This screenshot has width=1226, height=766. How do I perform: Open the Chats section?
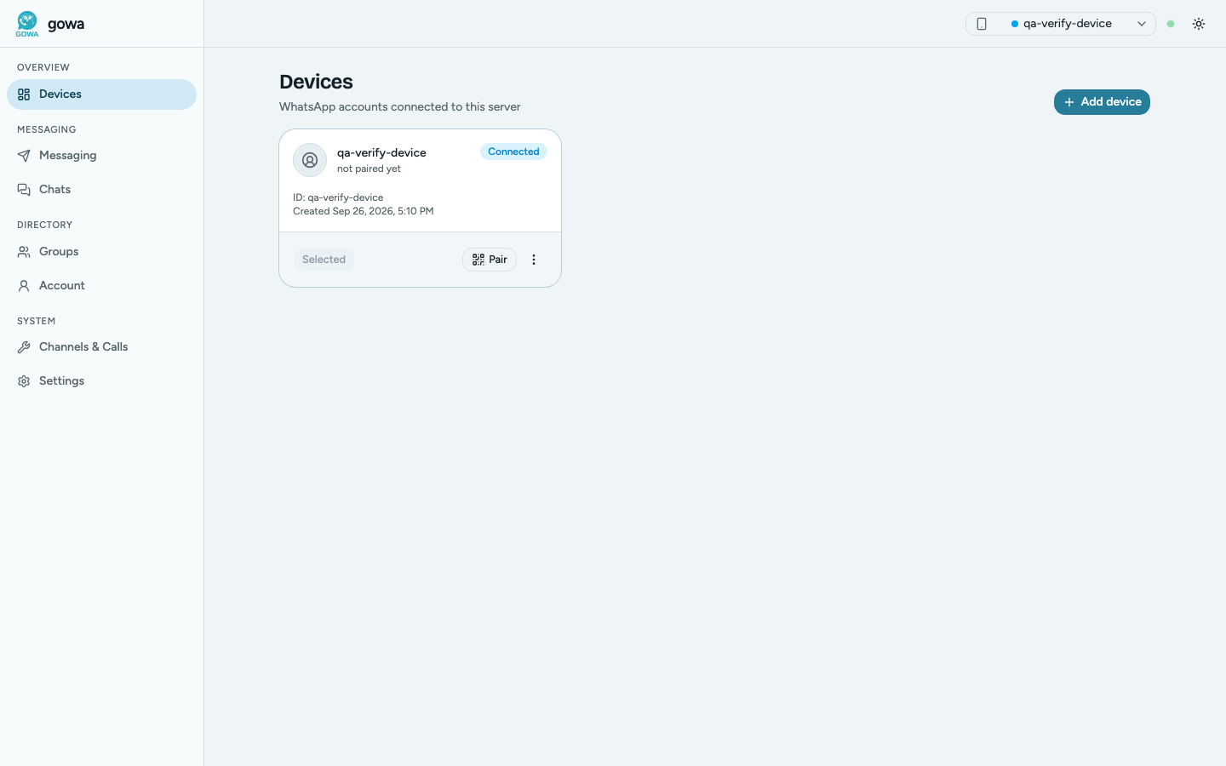(x=101, y=190)
